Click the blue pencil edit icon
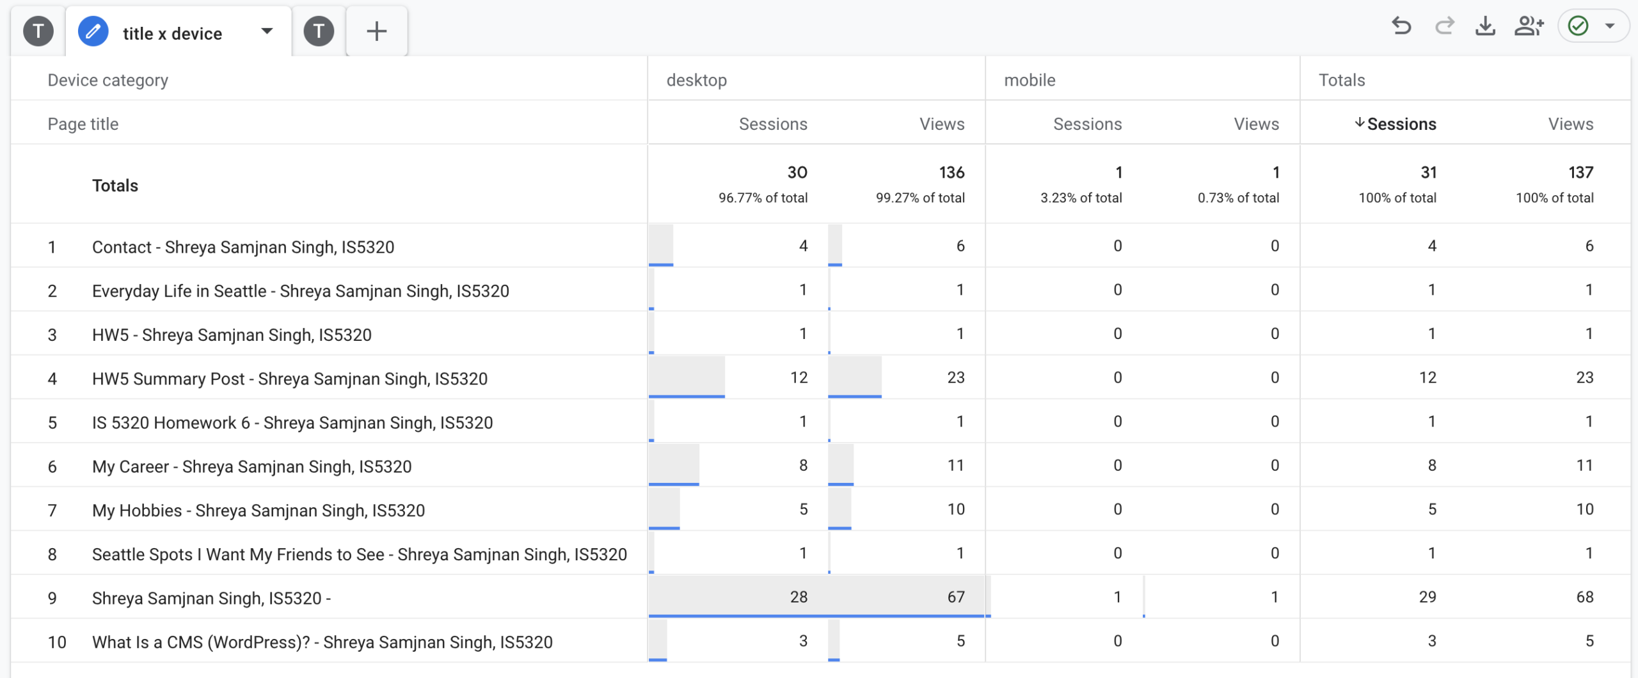 tap(93, 31)
